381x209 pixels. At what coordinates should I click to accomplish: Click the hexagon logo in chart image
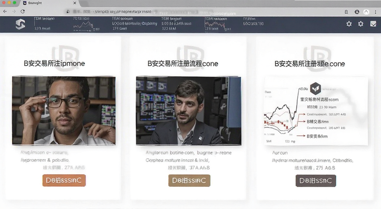coord(315,88)
